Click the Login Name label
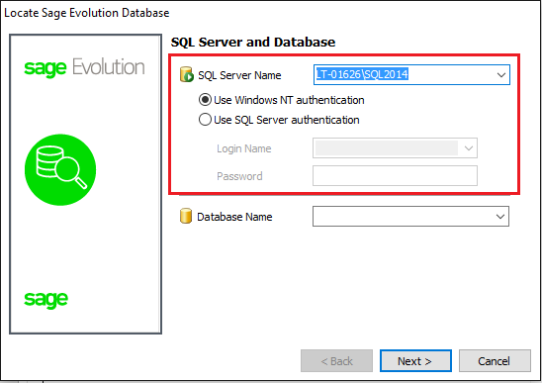 (244, 148)
